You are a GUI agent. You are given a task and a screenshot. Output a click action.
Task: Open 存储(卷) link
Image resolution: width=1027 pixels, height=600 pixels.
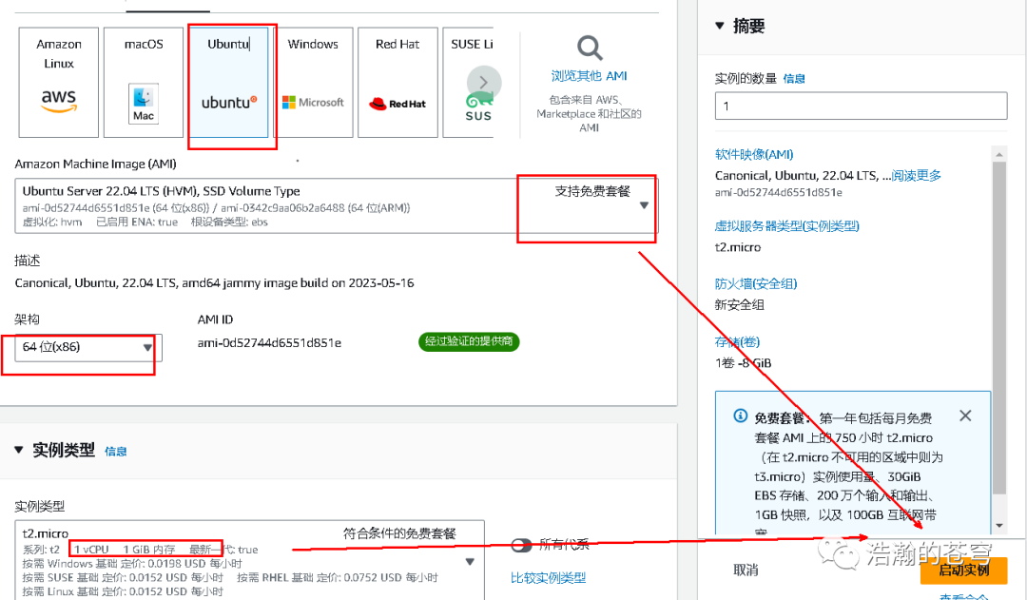pyautogui.click(x=737, y=342)
